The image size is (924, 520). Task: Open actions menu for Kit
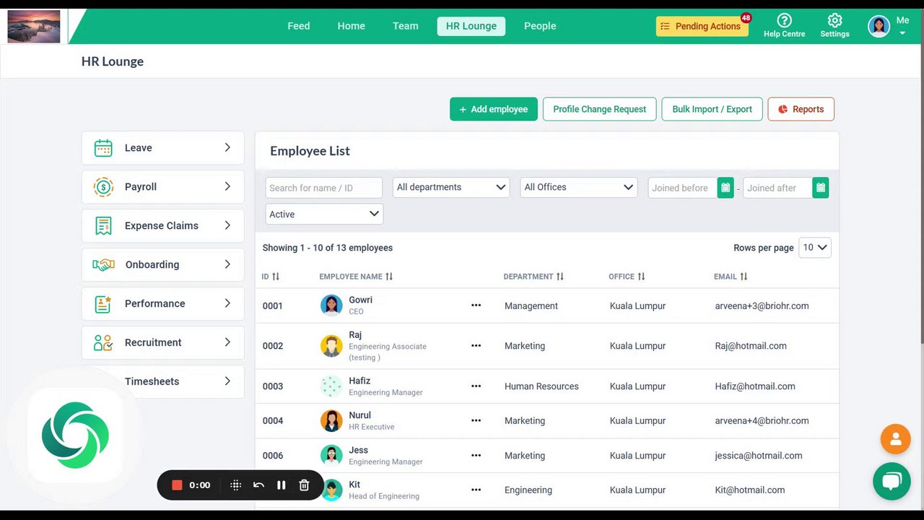476,490
